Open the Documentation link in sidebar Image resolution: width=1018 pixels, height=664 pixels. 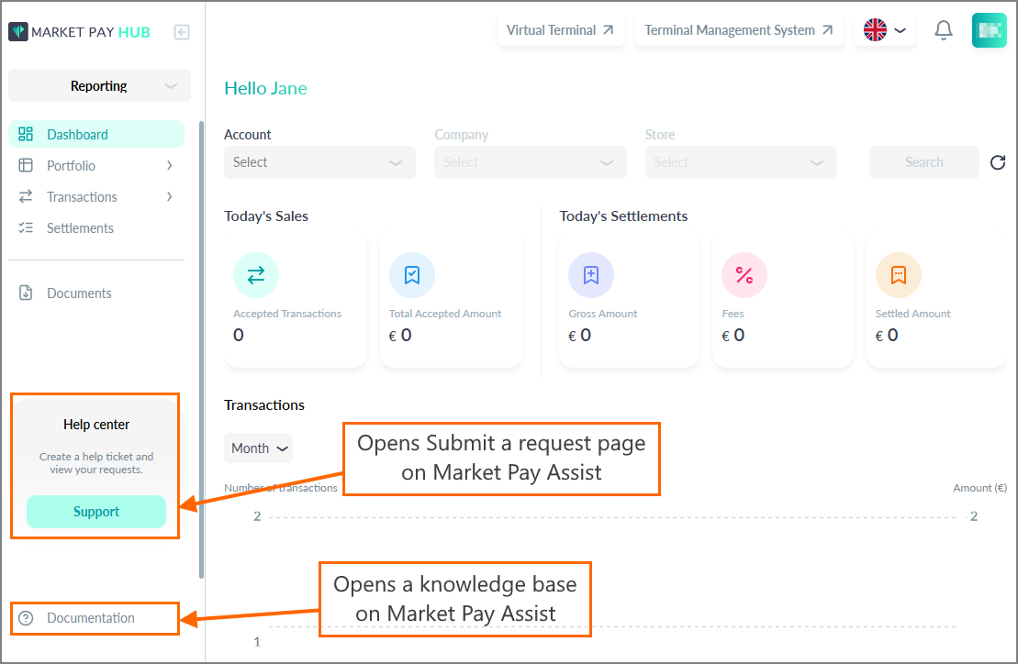point(95,618)
